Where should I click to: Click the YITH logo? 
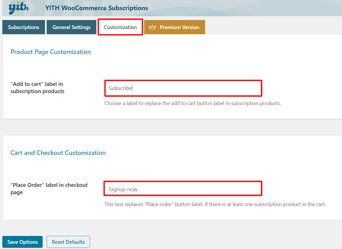(19, 8)
